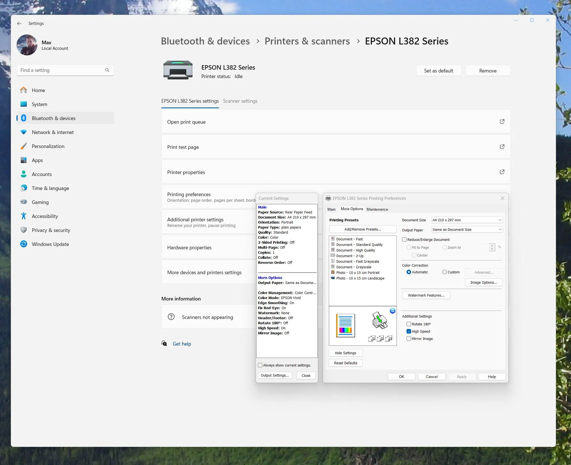This screenshot has width=571, height=465.
Task: Click the Time & language globe icon
Action: click(23, 188)
